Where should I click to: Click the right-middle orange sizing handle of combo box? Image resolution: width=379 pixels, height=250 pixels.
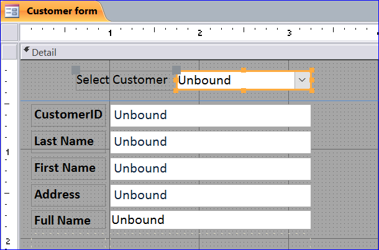click(x=311, y=80)
